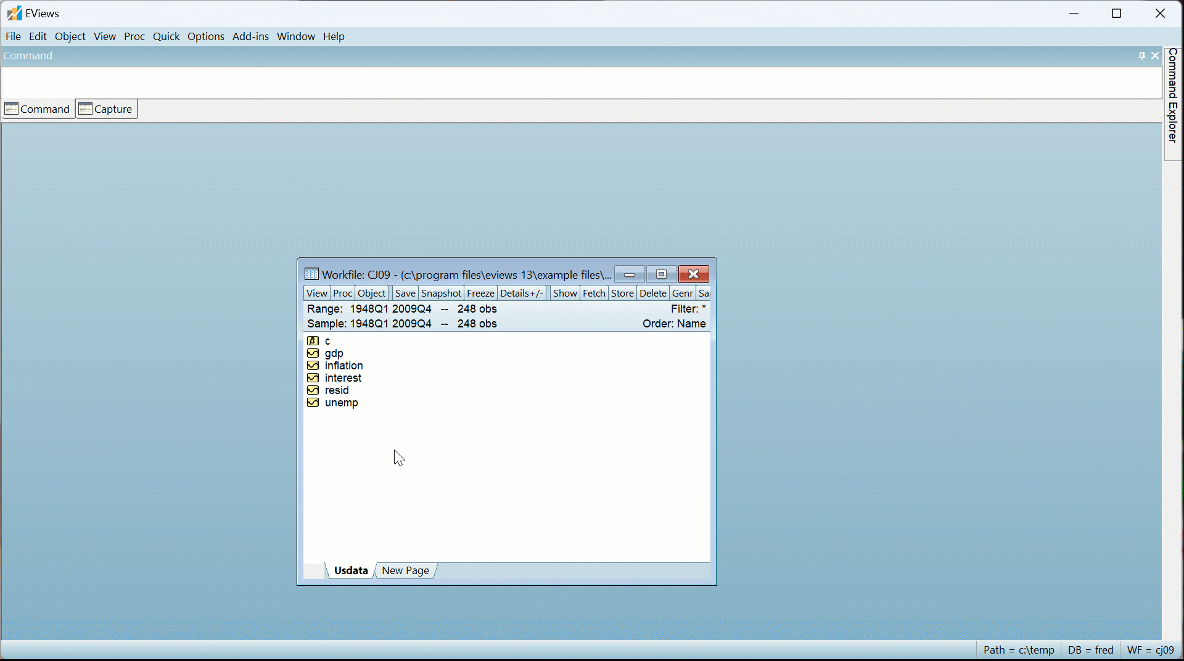
Task: Click the Genr button
Action: [x=683, y=294]
